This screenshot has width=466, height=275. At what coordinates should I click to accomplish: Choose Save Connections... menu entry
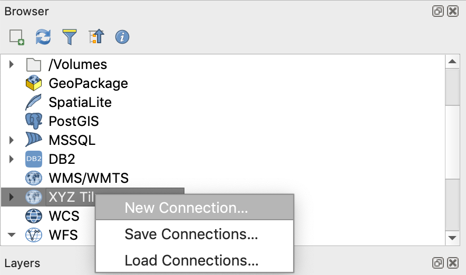pos(191,234)
